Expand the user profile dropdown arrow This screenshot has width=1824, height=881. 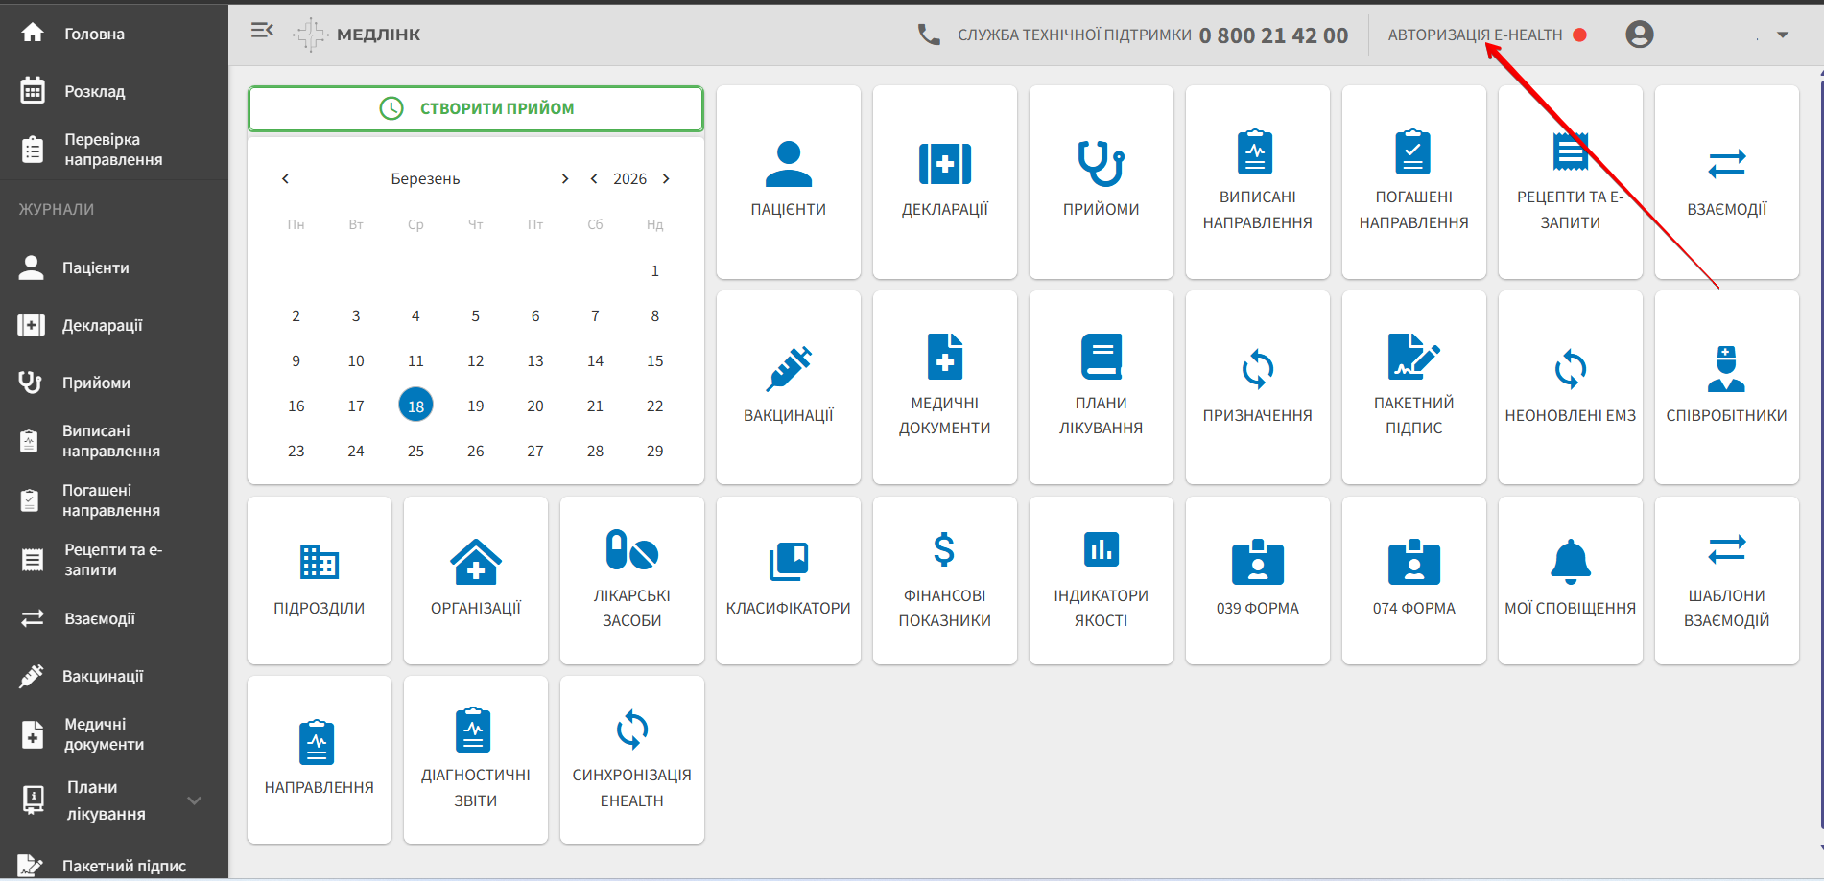pos(1782,35)
